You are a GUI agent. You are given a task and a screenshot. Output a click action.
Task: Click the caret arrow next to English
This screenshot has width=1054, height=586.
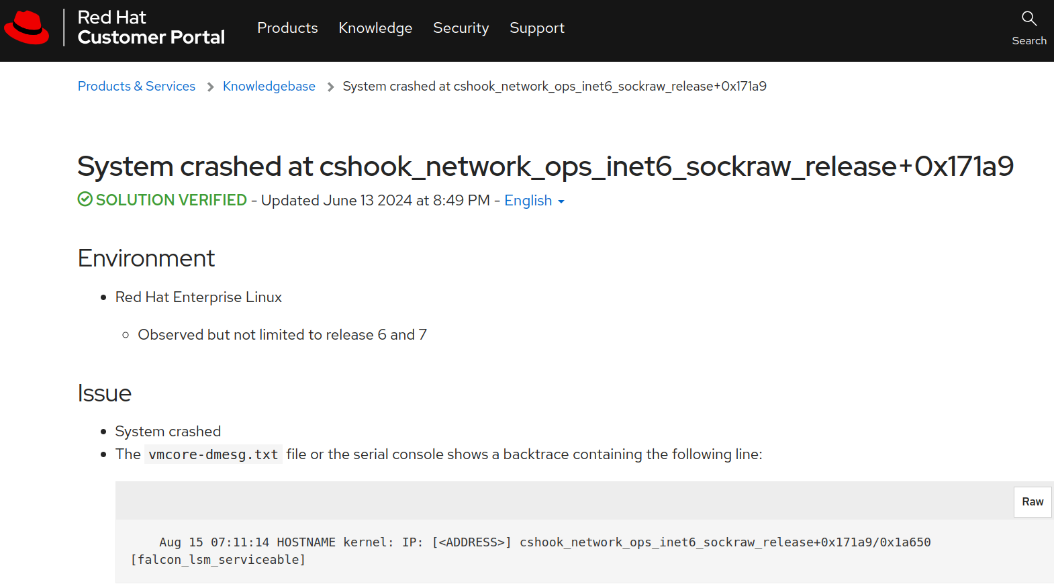pos(561,201)
